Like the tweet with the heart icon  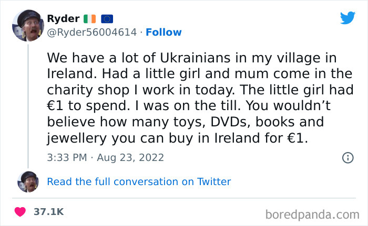pos(20,212)
